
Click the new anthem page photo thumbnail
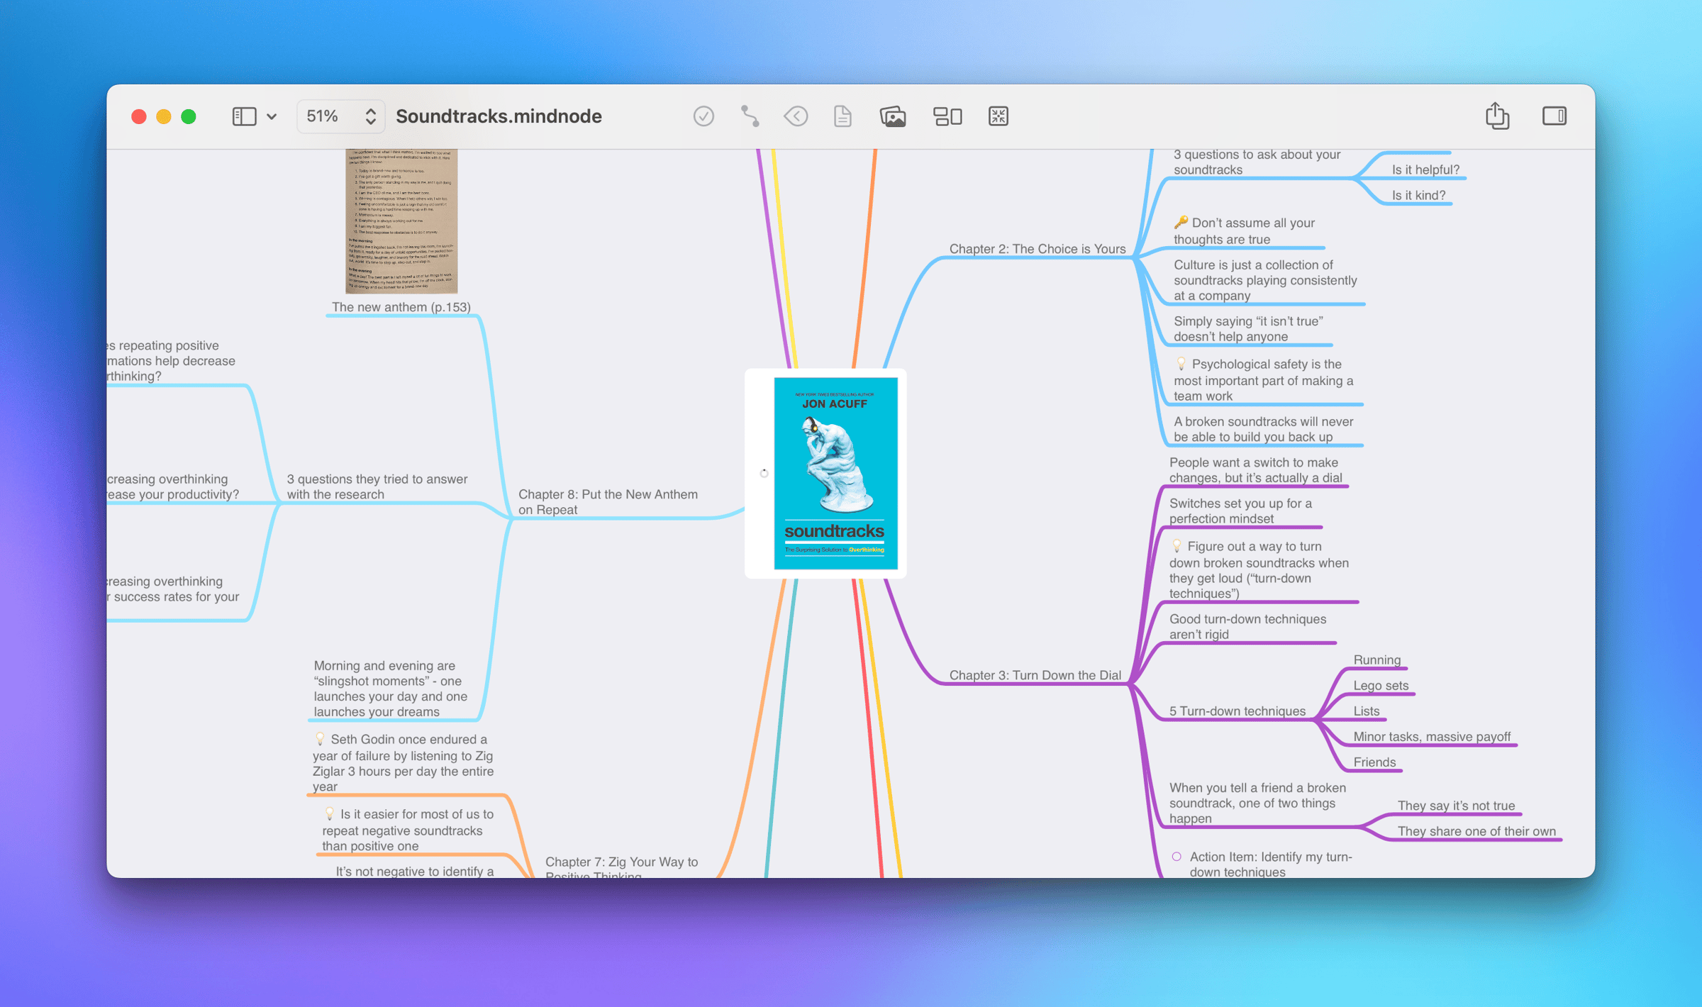tap(401, 221)
